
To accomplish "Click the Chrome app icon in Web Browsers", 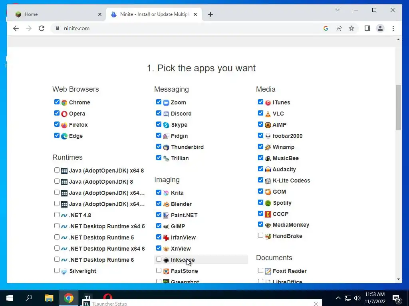I will [64, 102].
